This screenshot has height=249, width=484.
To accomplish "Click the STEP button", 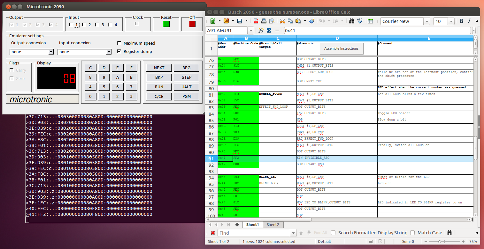I will [x=187, y=77].
